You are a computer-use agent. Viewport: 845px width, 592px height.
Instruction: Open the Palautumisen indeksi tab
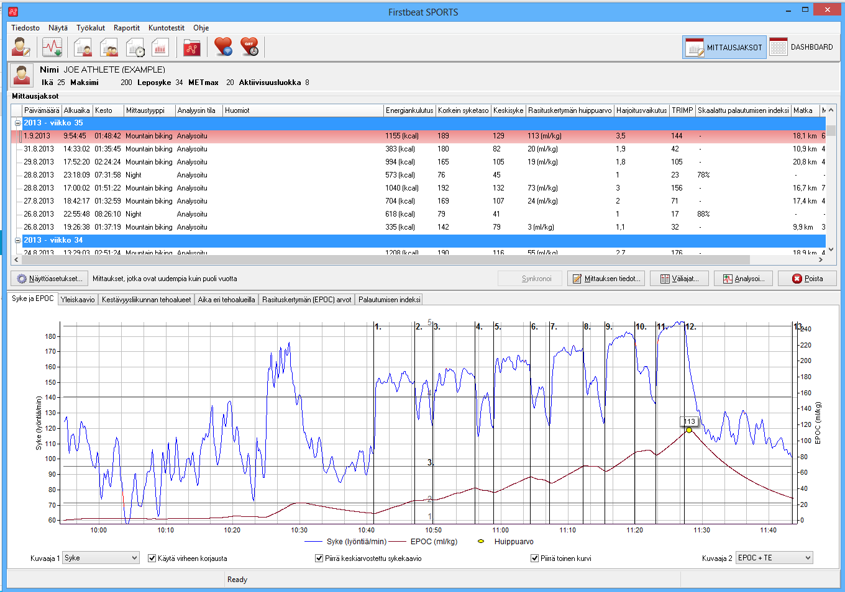coord(389,299)
